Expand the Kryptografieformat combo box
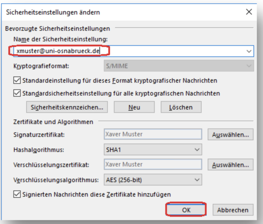The image size is (263, 224). (248, 65)
